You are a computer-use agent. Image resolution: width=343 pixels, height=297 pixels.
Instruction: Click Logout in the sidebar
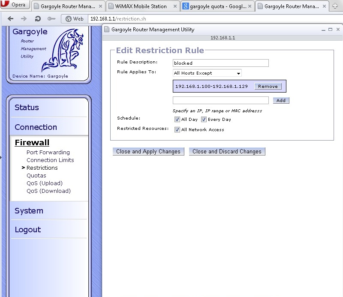click(x=28, y=229)
